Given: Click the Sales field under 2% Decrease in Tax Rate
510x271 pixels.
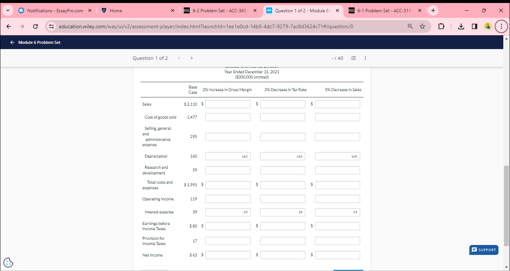Looking at the screenshot, I should click(283, 104).
